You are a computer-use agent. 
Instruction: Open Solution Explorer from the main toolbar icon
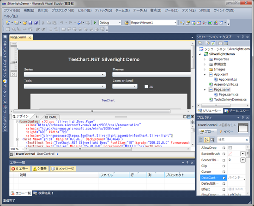click(x=182, y=23)
